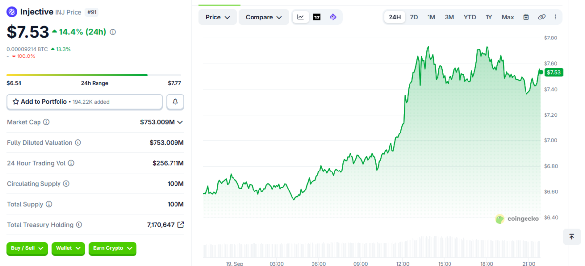Screen dimensions: 585x266
Task: Open the Compare dropdown
Action: pos(264,17)
